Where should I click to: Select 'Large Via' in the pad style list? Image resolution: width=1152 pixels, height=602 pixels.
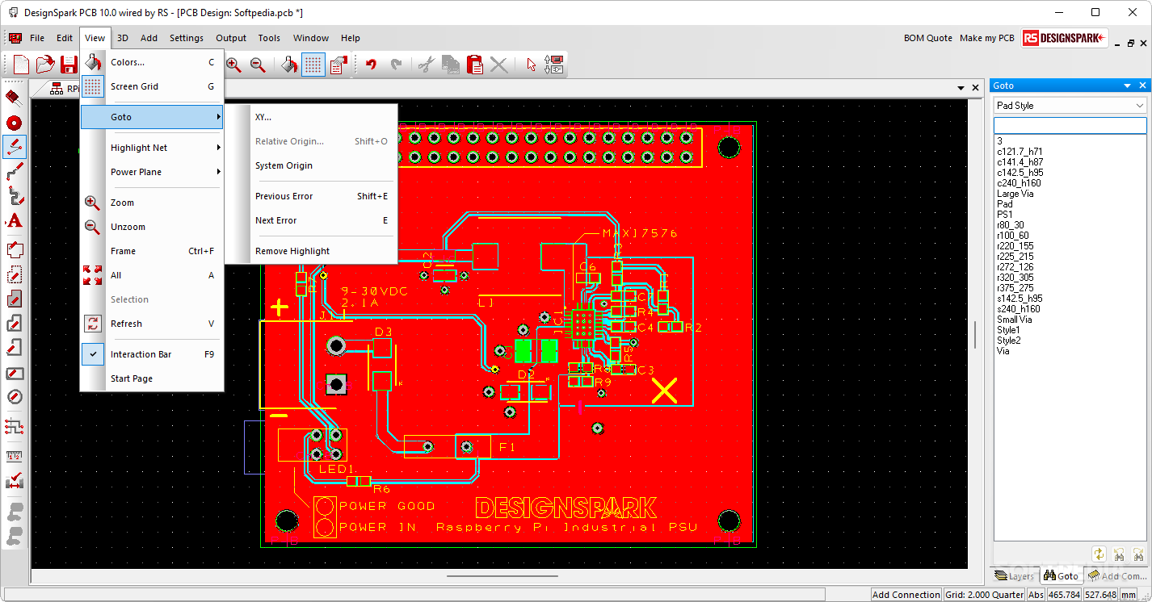click(1015, 194)
